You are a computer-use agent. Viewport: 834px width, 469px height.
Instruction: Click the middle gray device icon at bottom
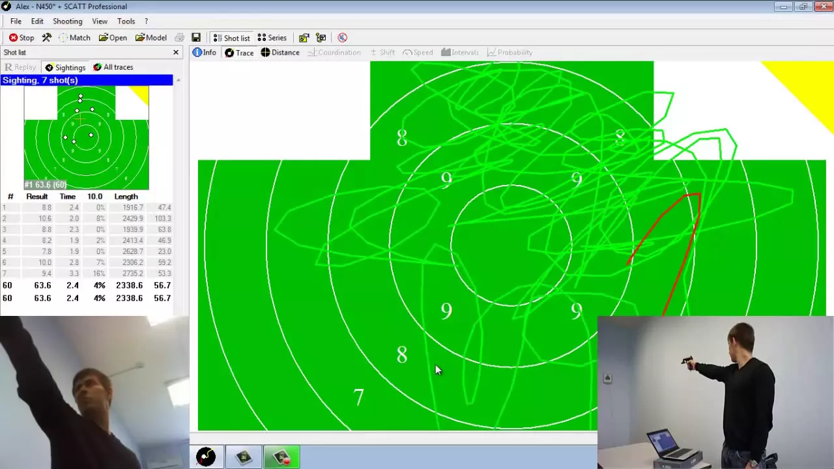(x=244, y=457)
